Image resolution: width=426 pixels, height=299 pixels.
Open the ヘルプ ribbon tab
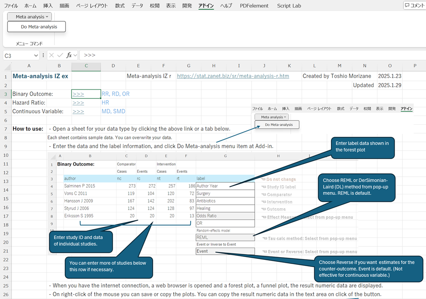(x=226, y=6)
